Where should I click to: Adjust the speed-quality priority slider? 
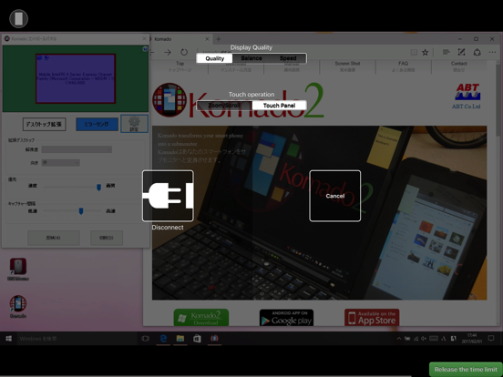(98, 187)
